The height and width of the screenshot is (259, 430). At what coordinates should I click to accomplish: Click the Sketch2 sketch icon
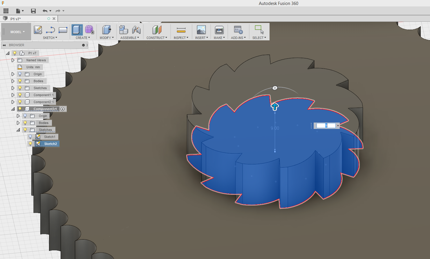38,144
